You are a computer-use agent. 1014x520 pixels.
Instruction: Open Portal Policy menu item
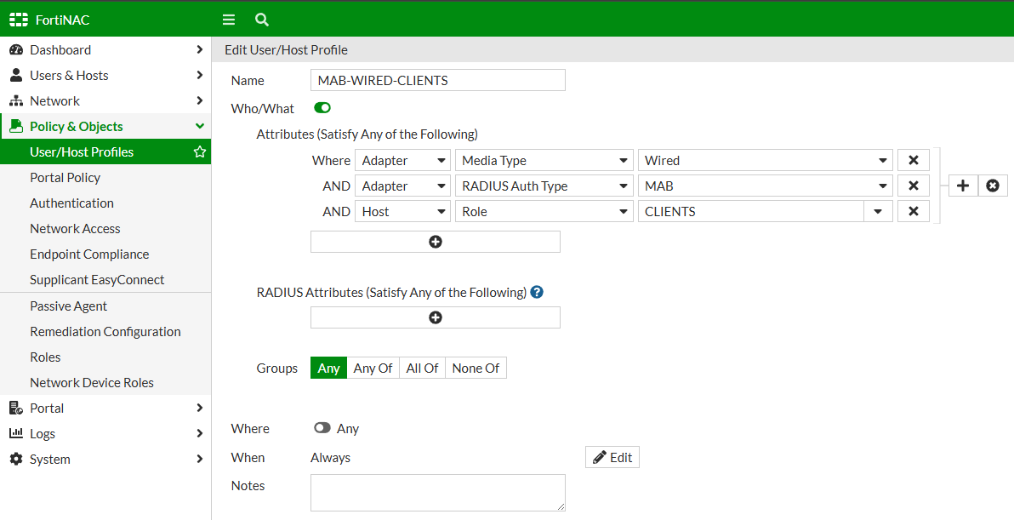[x=105, y=177]
